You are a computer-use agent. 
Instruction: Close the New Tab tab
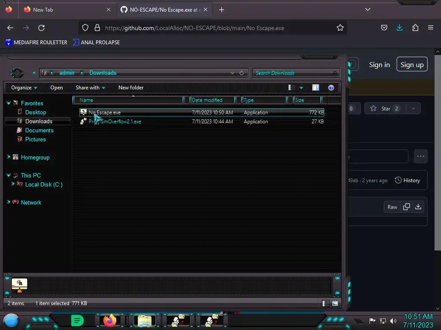[x=109, y=10]
